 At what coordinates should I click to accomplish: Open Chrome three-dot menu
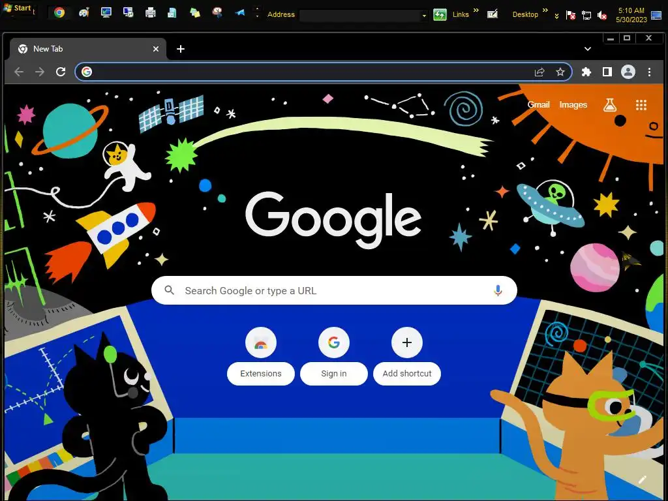[x=649, y=72]
